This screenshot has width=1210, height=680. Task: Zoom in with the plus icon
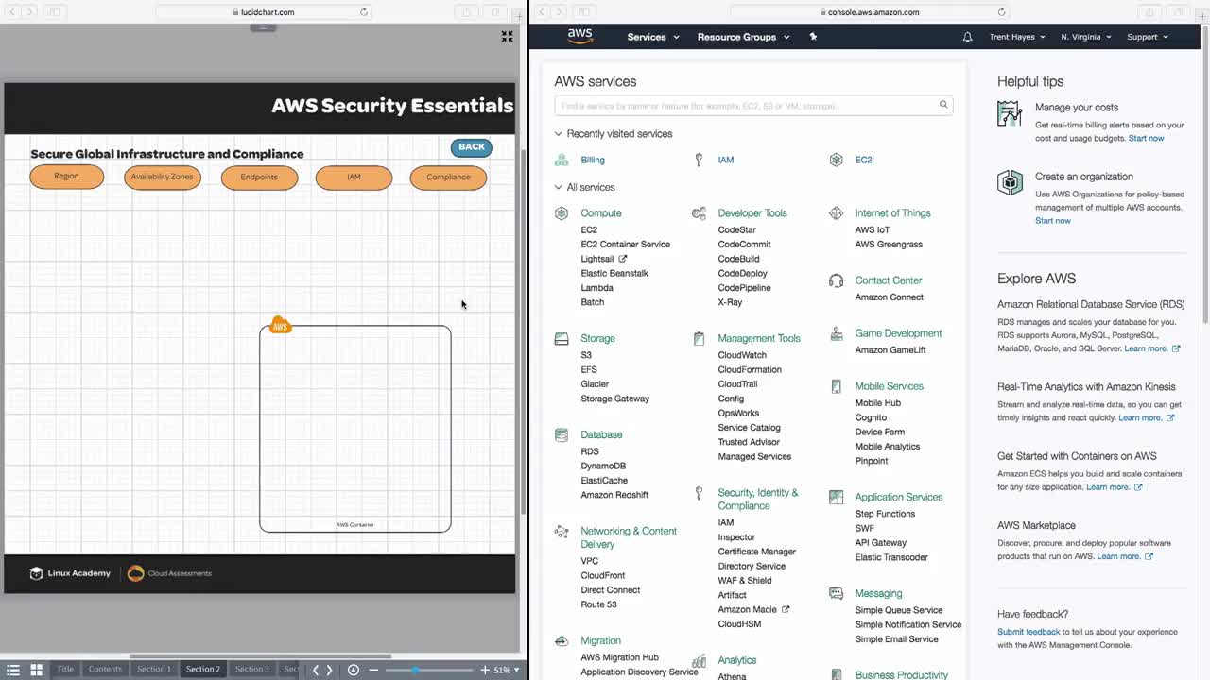485,670
